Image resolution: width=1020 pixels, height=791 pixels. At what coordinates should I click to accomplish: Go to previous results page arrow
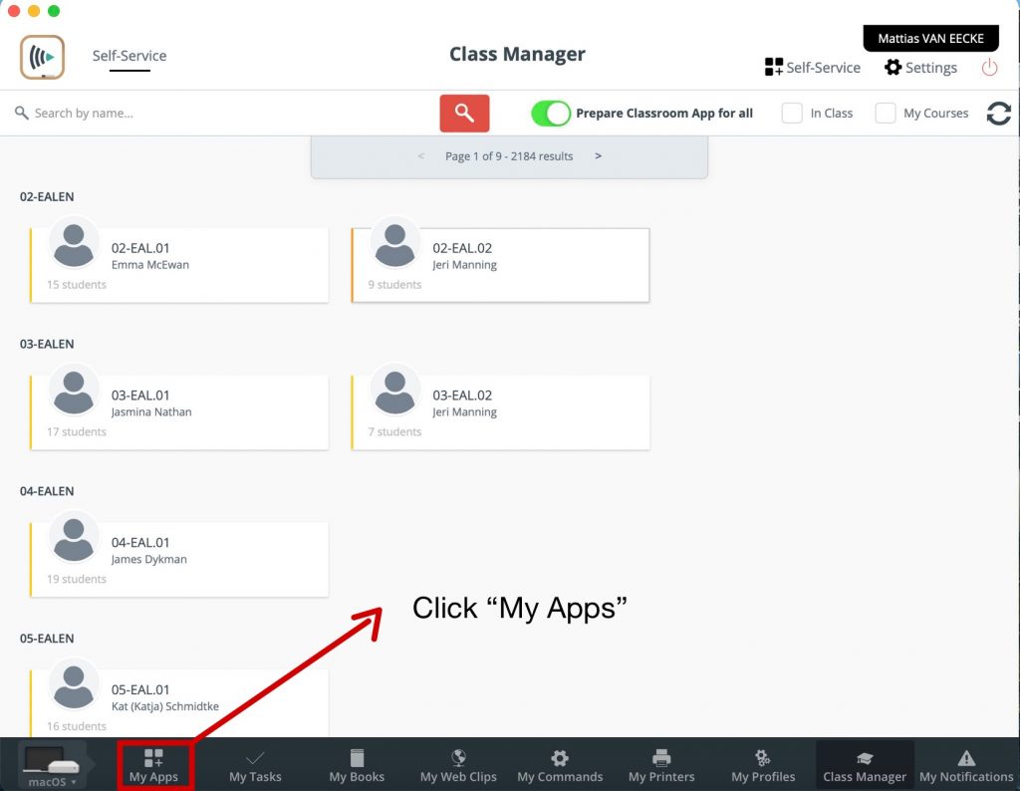(x=421, y=156)
